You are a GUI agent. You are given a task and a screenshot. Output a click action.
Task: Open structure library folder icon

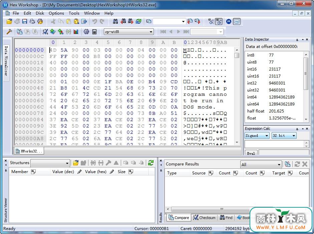(x=75, y=163)
